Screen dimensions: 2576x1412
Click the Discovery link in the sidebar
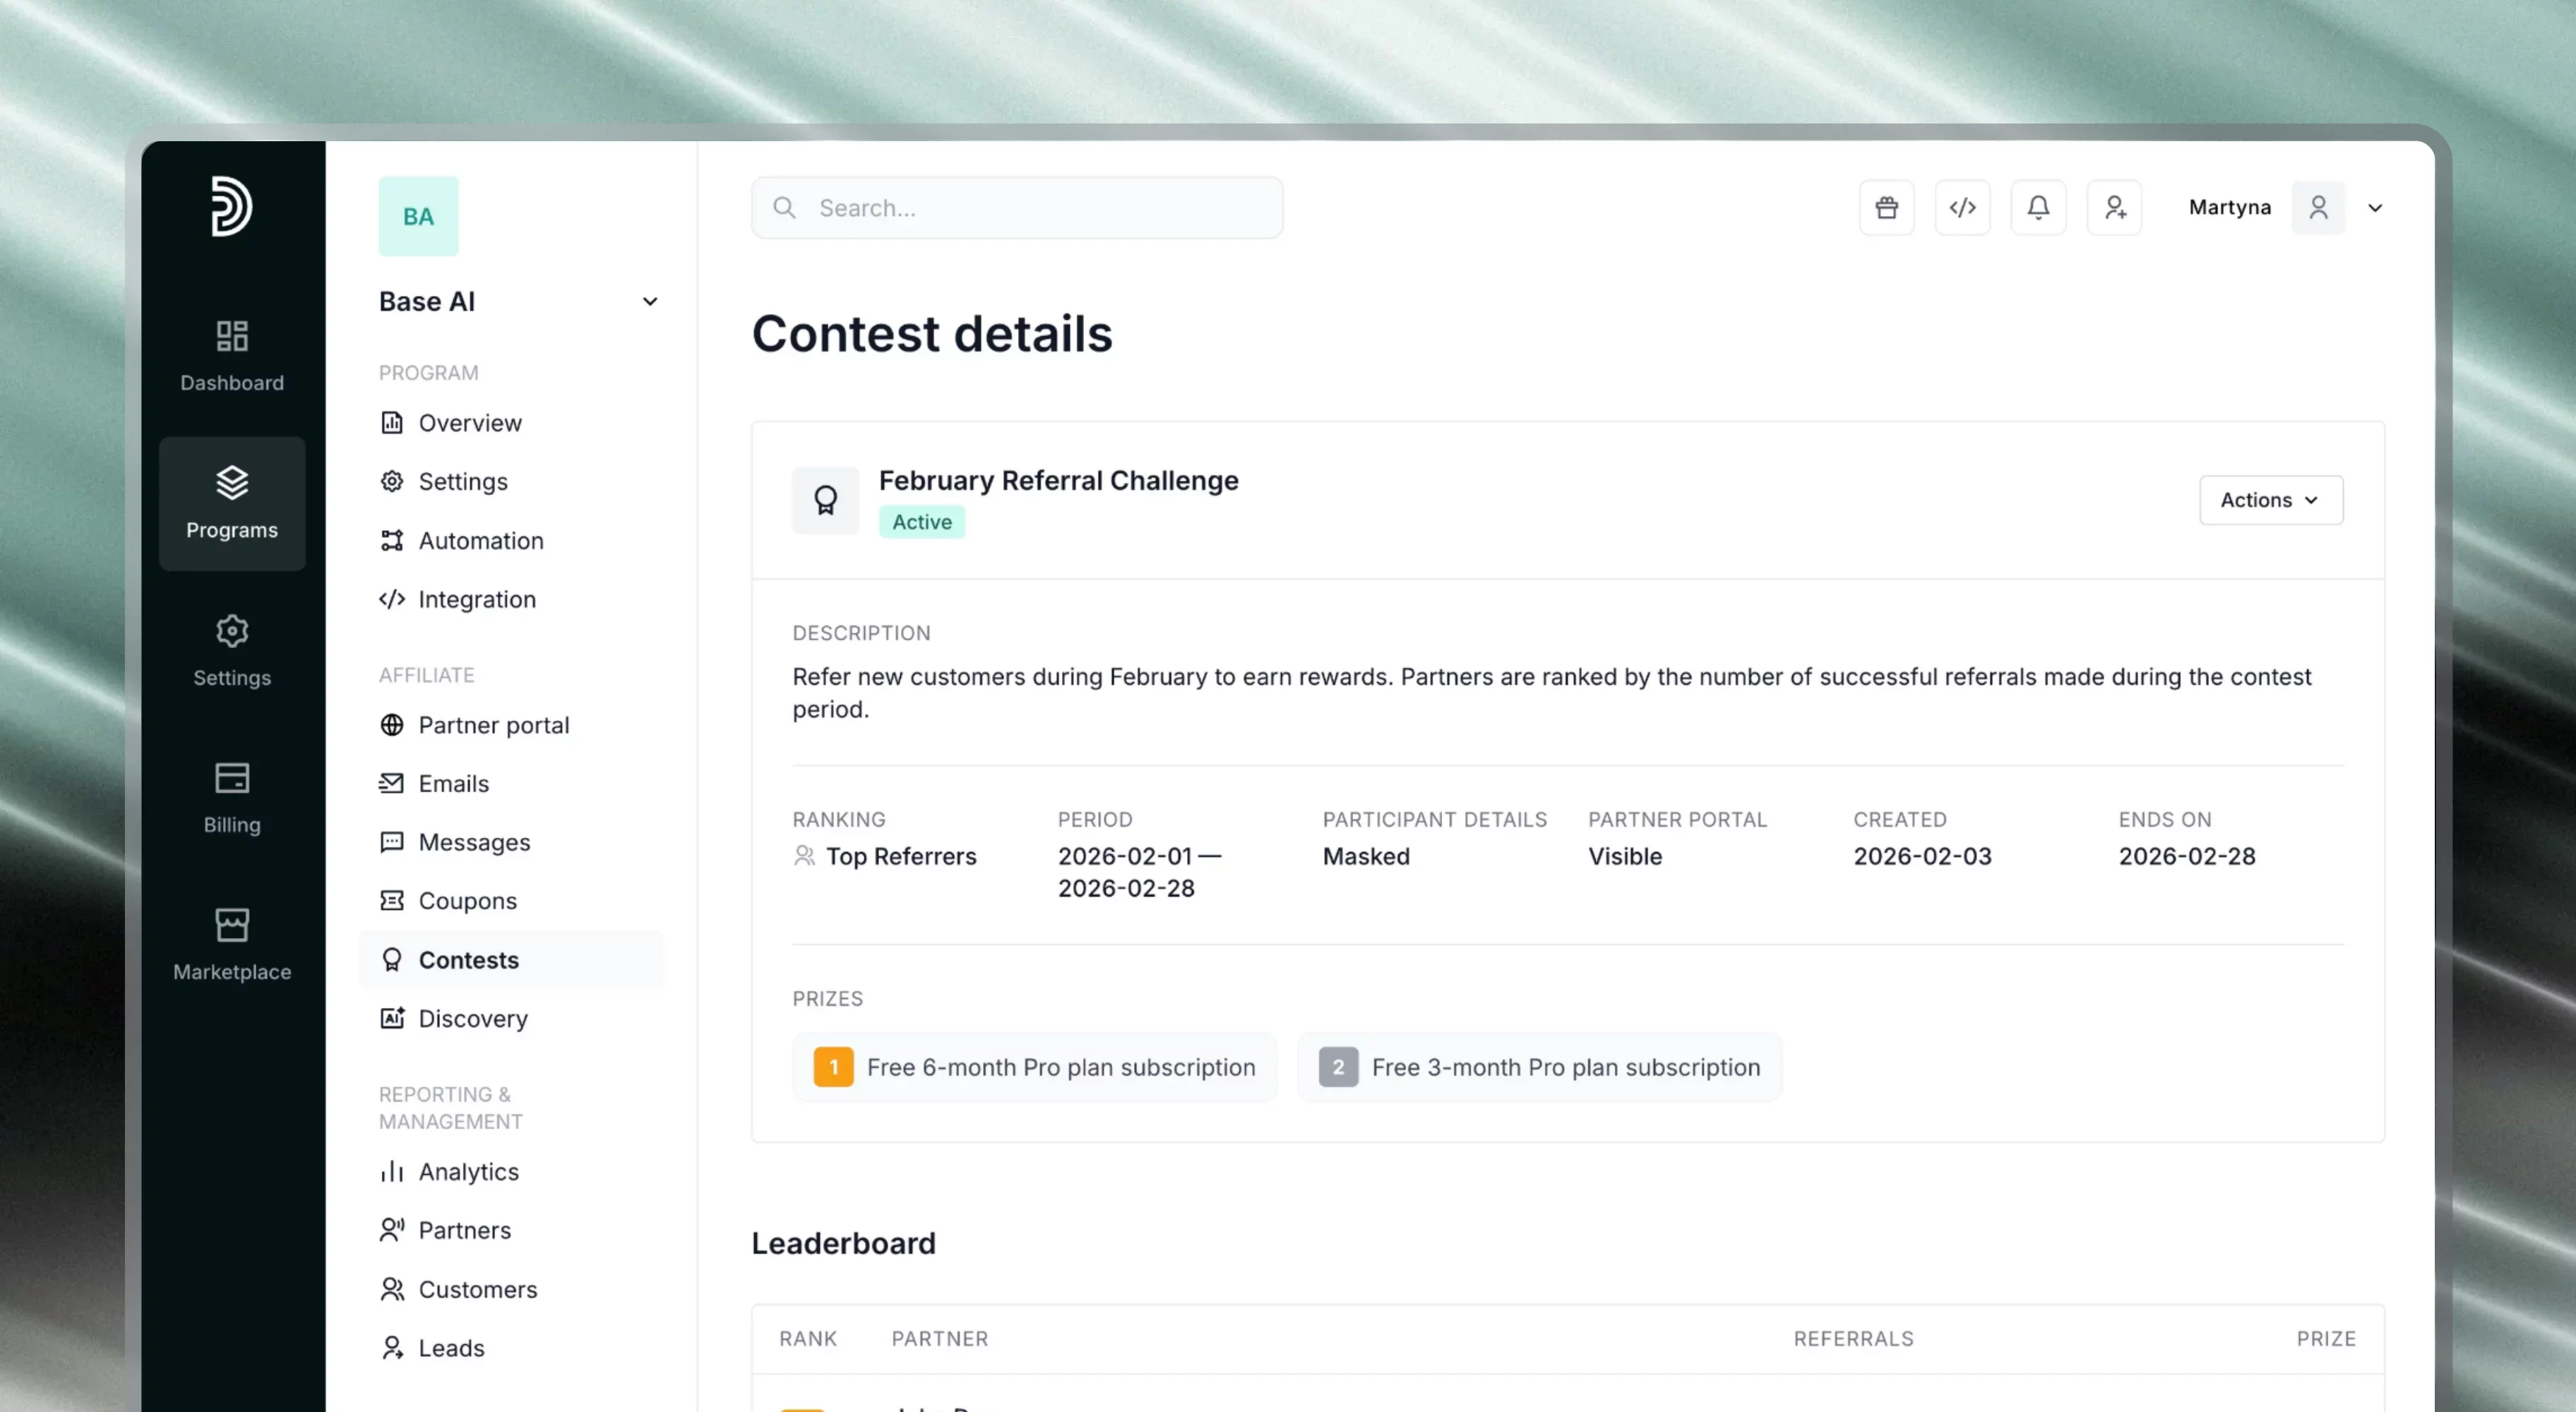[x=472, y=1018]
